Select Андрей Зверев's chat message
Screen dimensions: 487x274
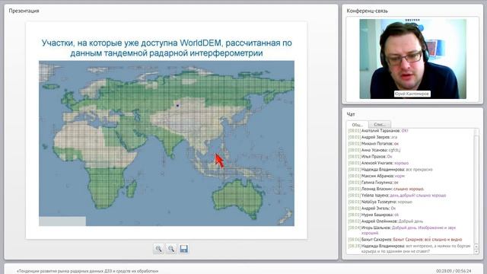pos(373,137)
